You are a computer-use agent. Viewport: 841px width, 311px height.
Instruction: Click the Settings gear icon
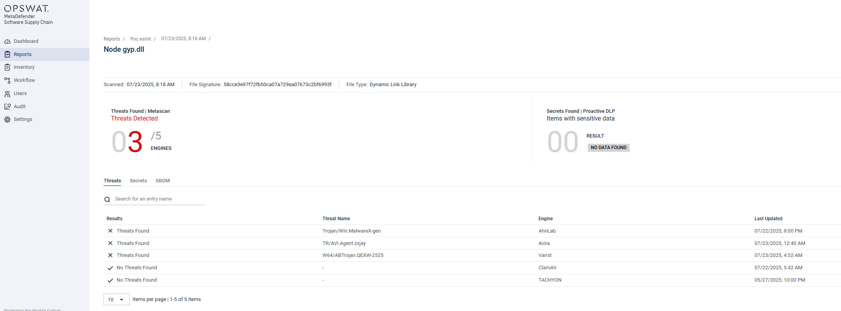click(x=7, y=120)
